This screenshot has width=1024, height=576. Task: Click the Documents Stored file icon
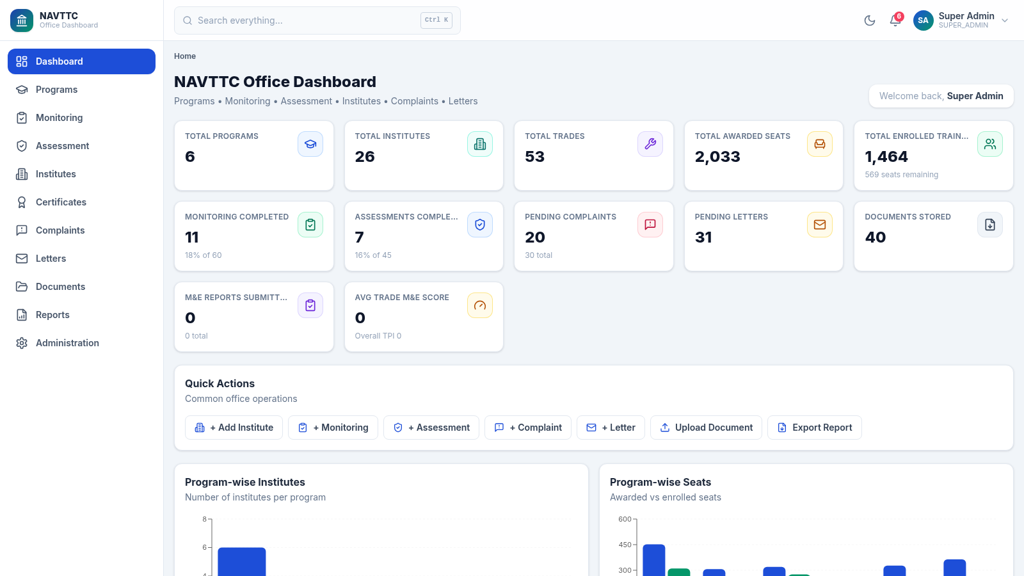[x=990, y=225]
